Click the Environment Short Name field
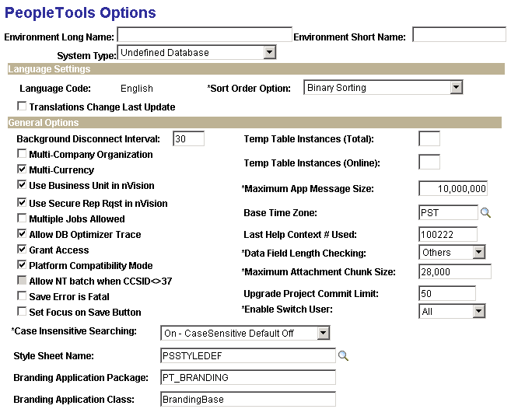The image size is (511, 409). pyautogui.click(x=459, y=34)
